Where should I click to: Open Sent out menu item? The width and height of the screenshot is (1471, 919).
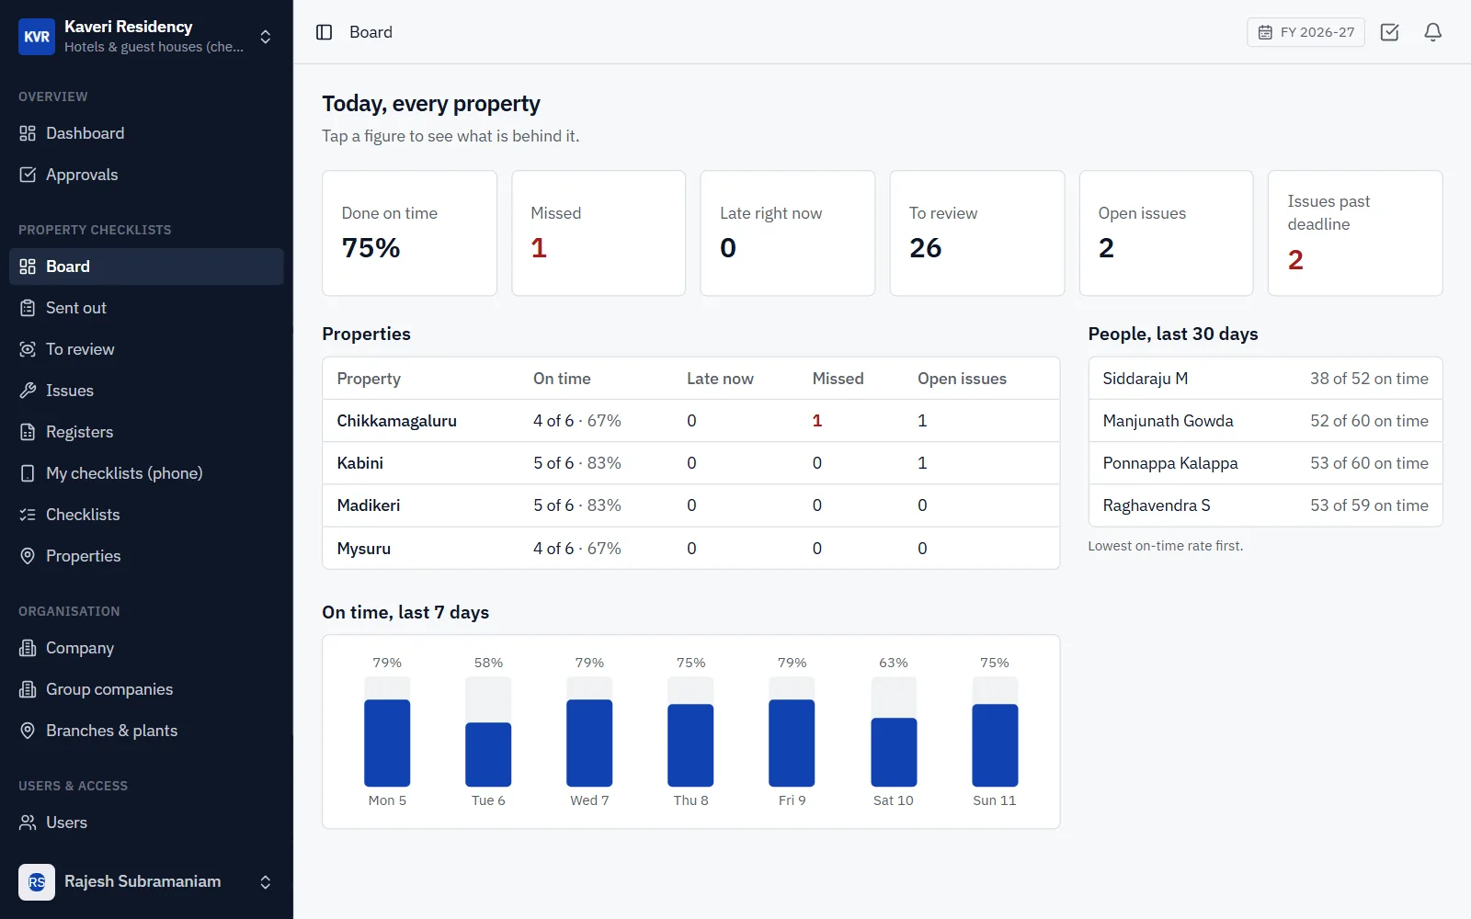[147, 308]
